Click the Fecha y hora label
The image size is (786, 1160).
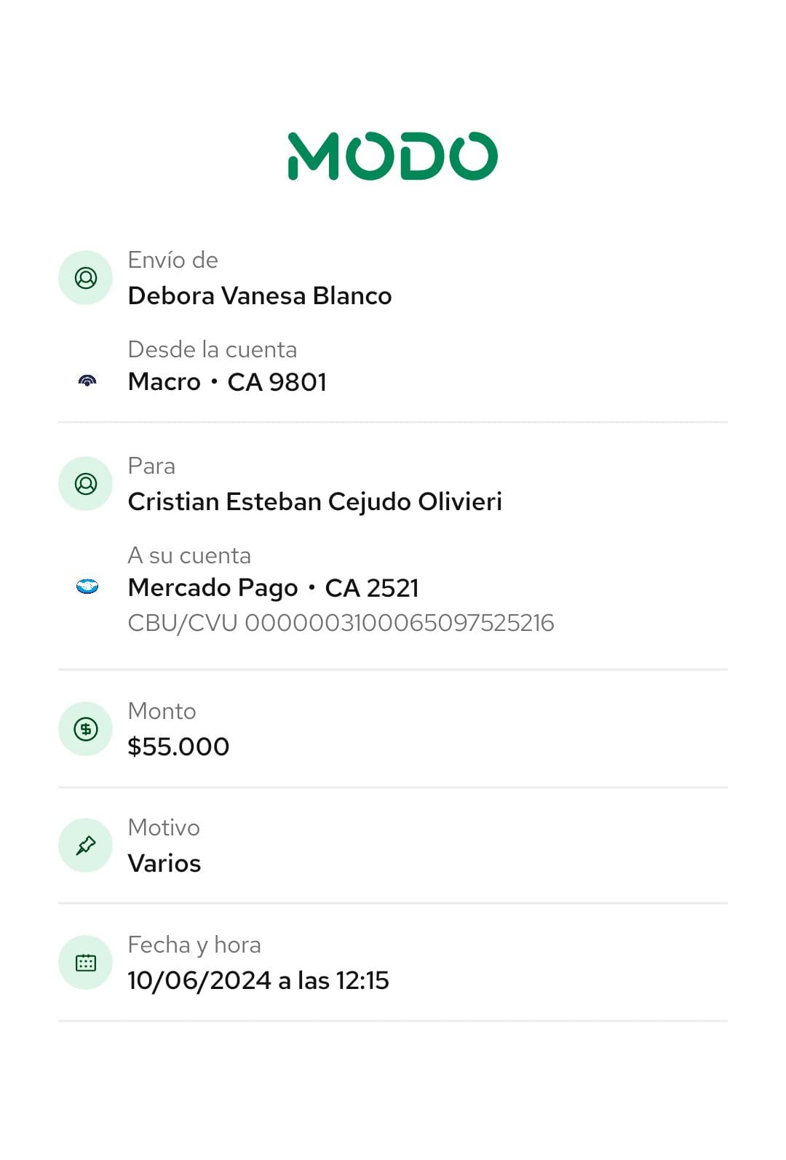(194, 945)
